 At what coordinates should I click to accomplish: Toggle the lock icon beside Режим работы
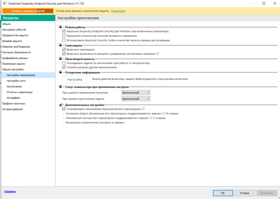[61, 27]
